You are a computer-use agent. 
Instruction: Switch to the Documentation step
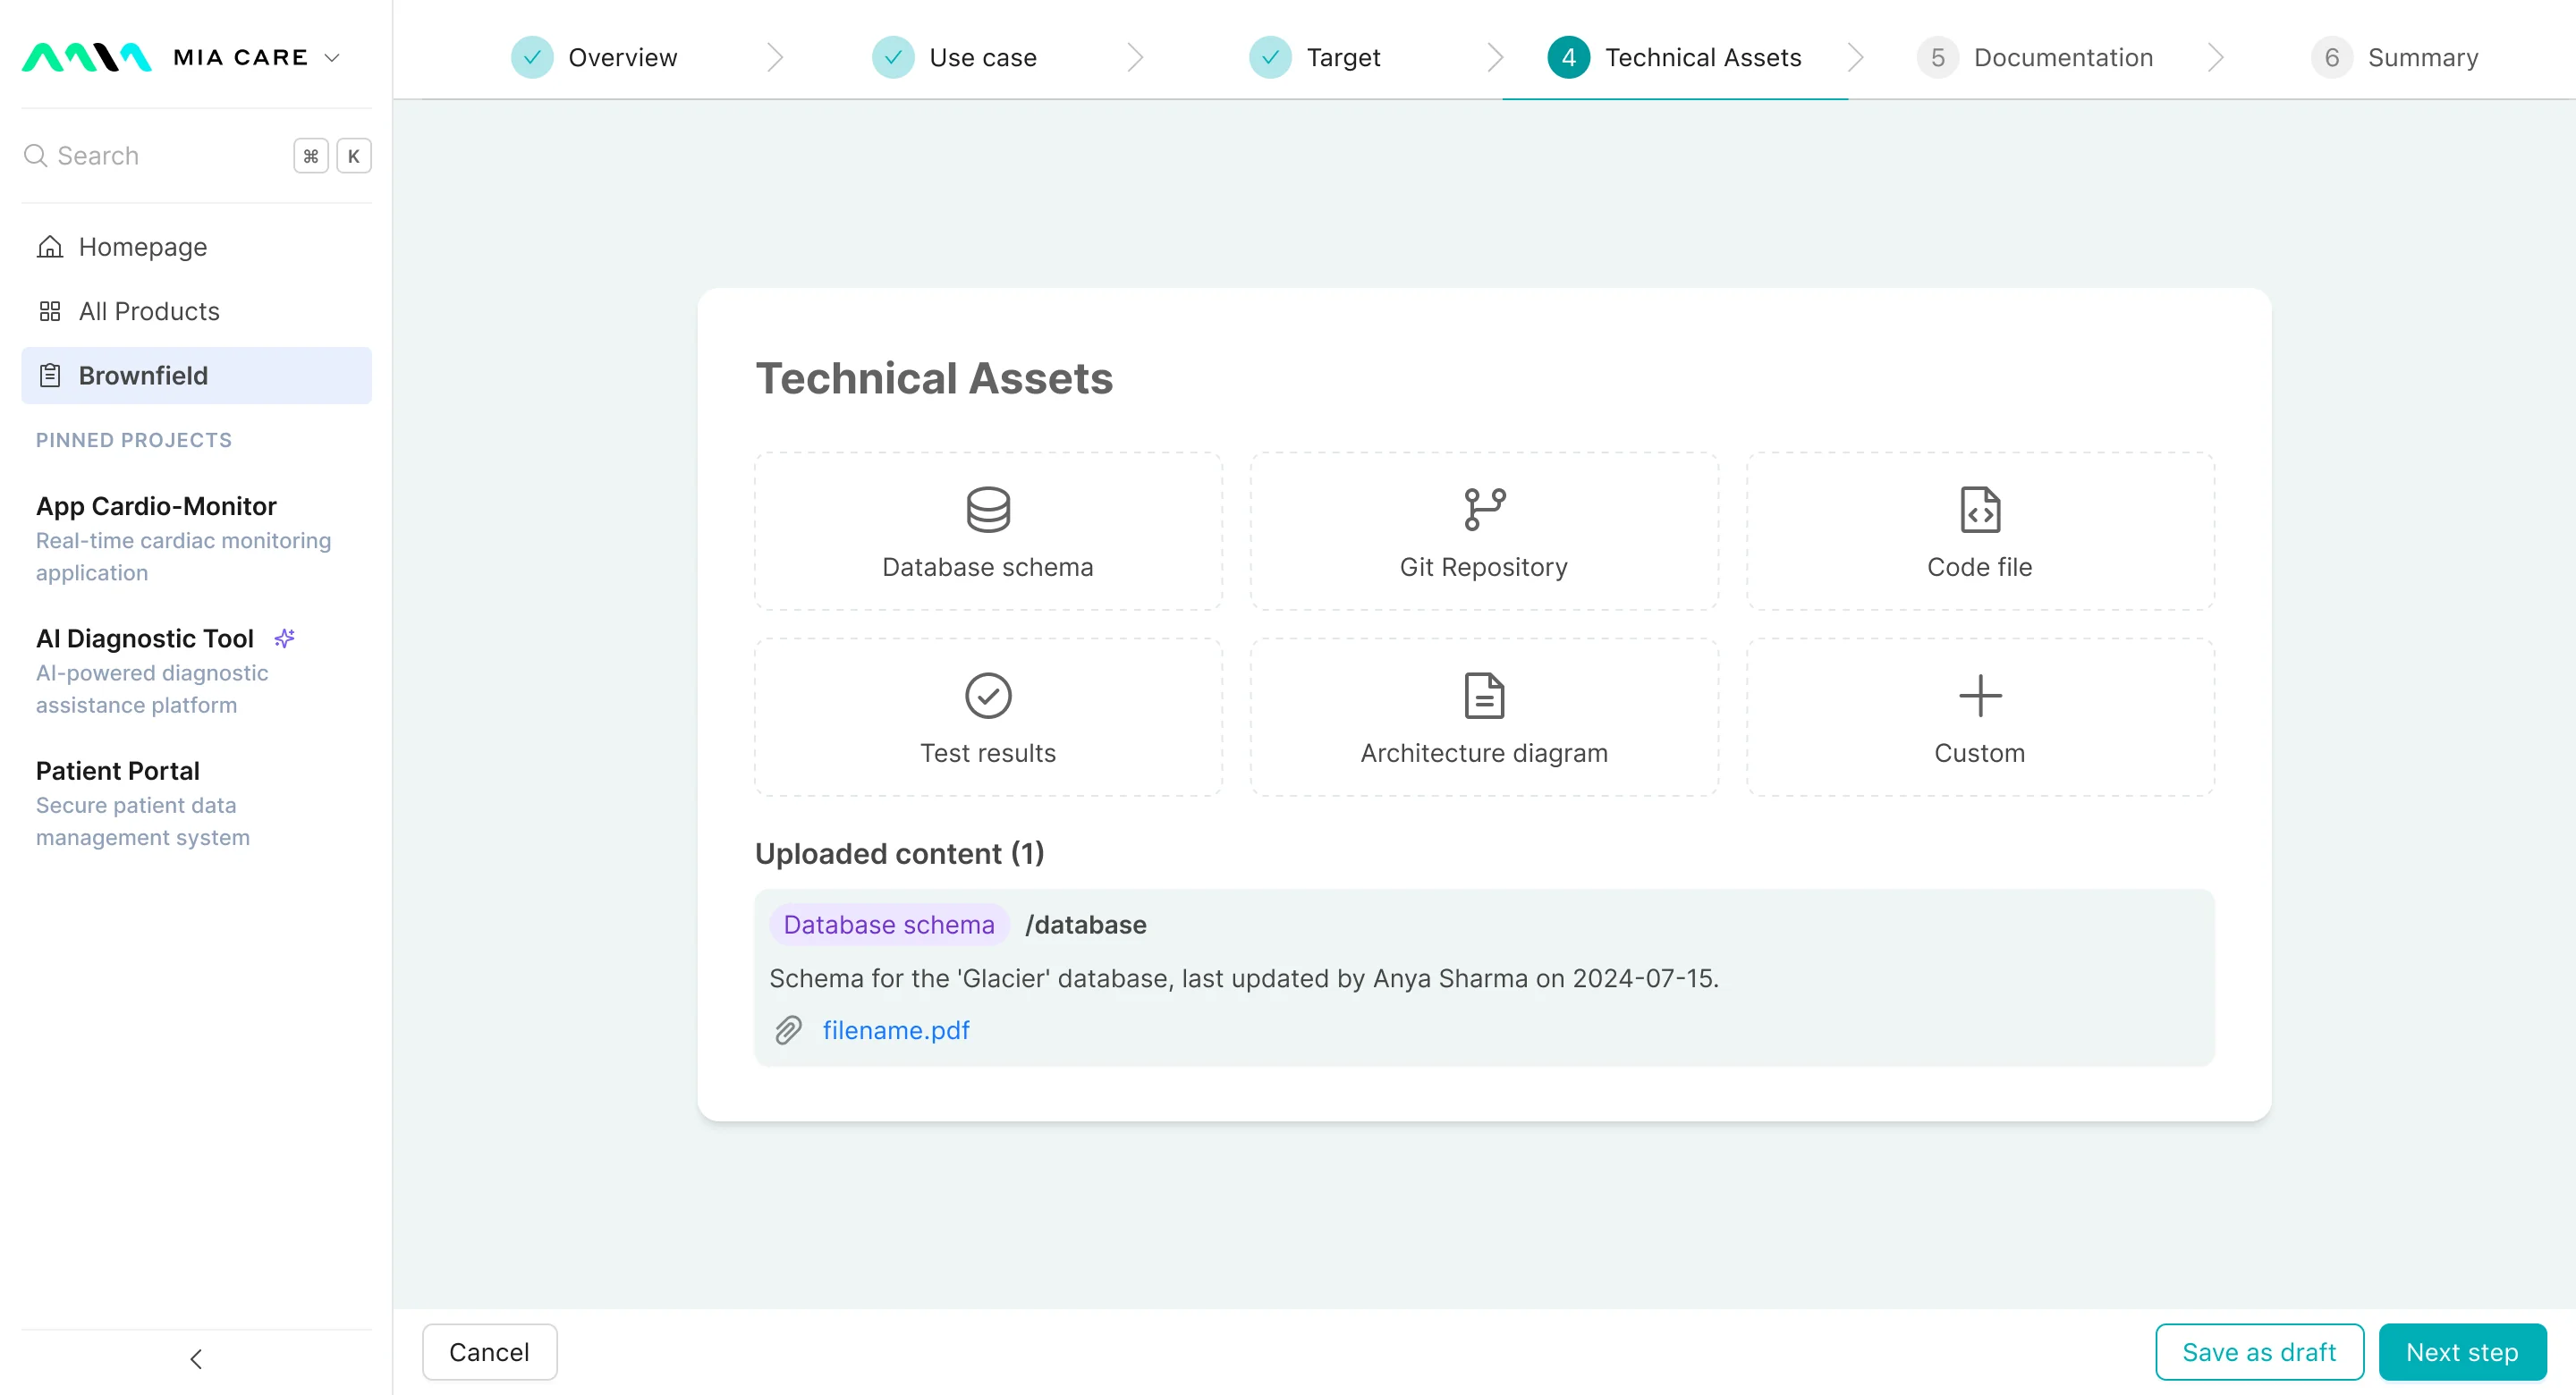[x=2063, y=57]
